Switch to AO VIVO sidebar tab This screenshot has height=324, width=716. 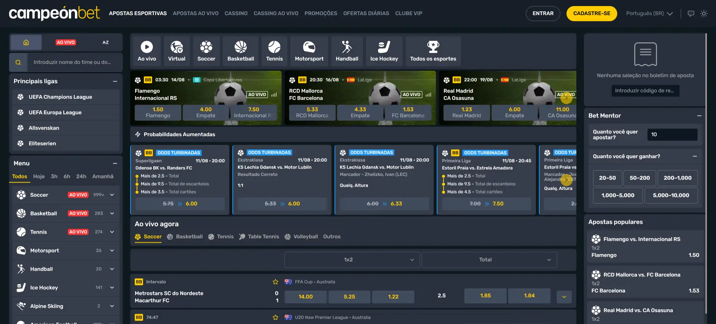(x=66, y=42)
